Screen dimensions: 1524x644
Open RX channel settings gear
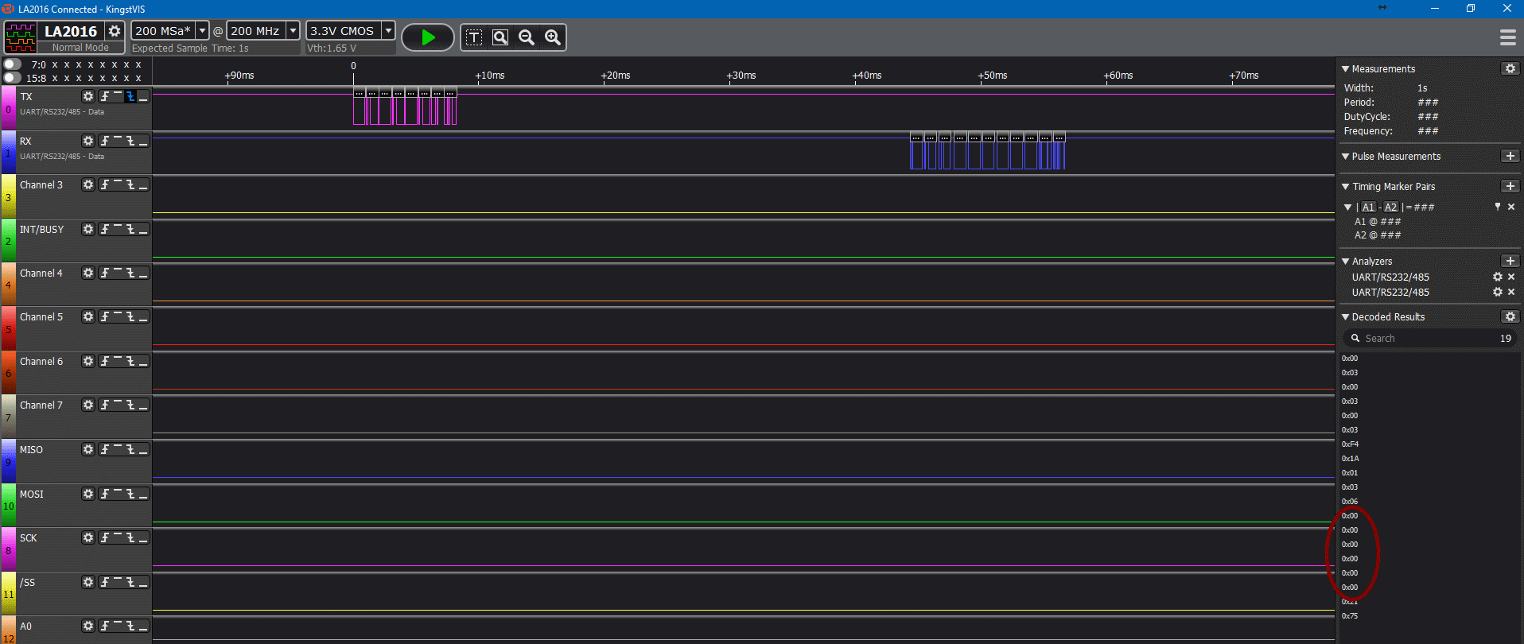coord(88,141)
